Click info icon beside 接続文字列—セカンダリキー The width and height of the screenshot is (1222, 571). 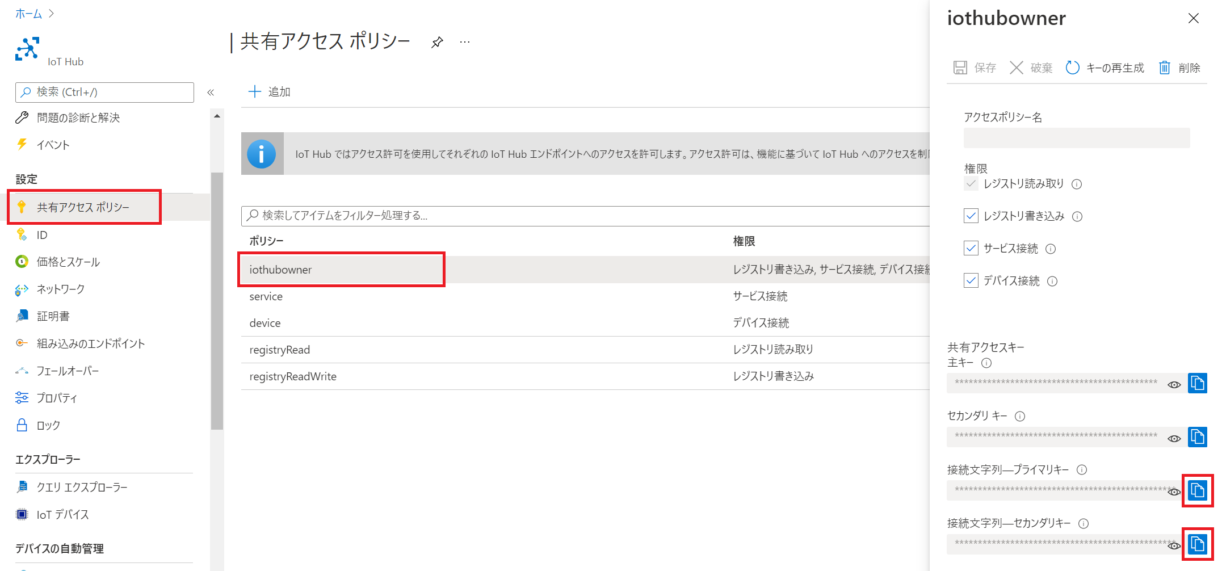point(1084,523)
